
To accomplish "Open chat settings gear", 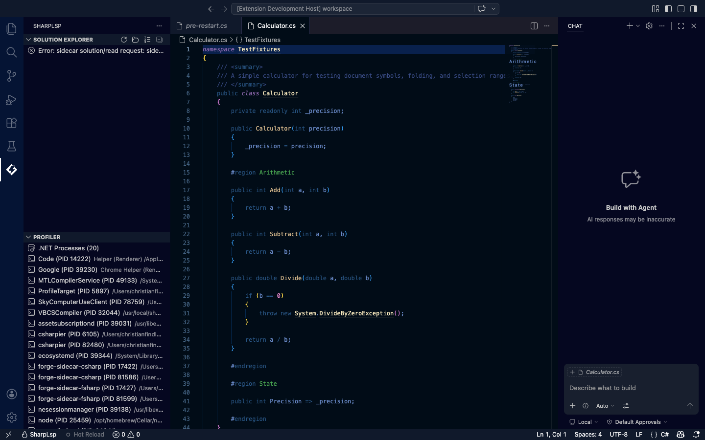I will pyautogui.click(x=649, y=26).
